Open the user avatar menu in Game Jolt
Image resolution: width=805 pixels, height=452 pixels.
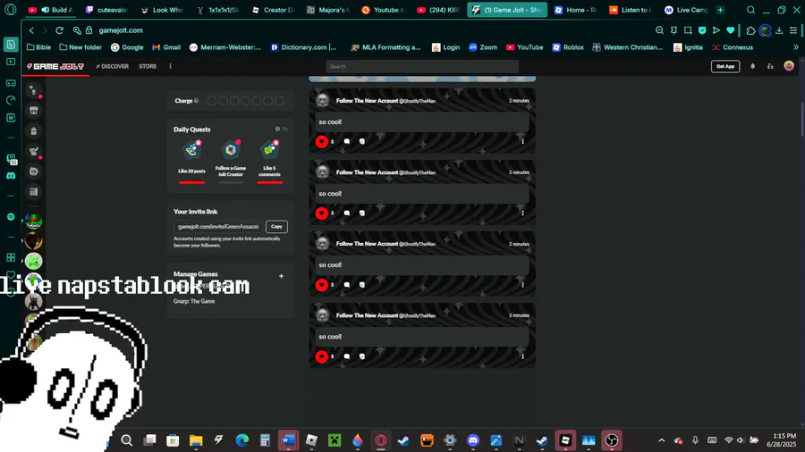click(789, 66)
